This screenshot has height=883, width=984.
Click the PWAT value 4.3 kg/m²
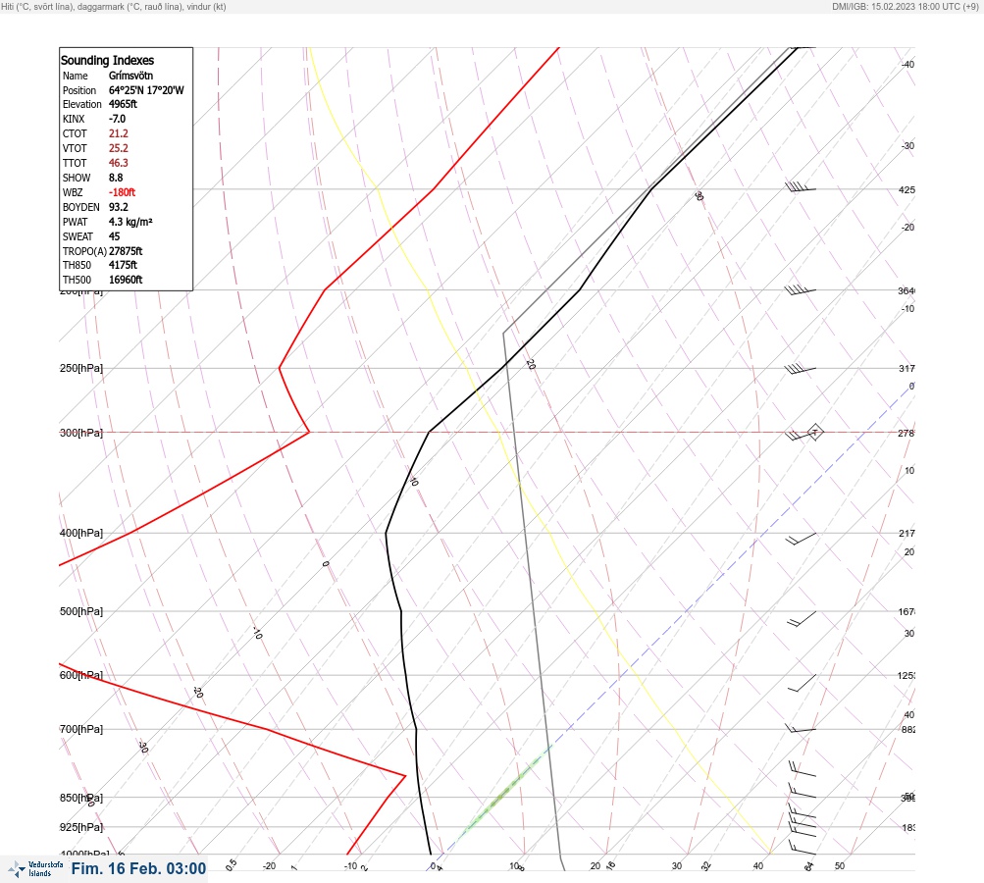[x=130, y=222]
